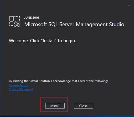Click the quoted "Install" in the welcome sentence
Viewport: 134px width, 117px height.
pos(49,40)
